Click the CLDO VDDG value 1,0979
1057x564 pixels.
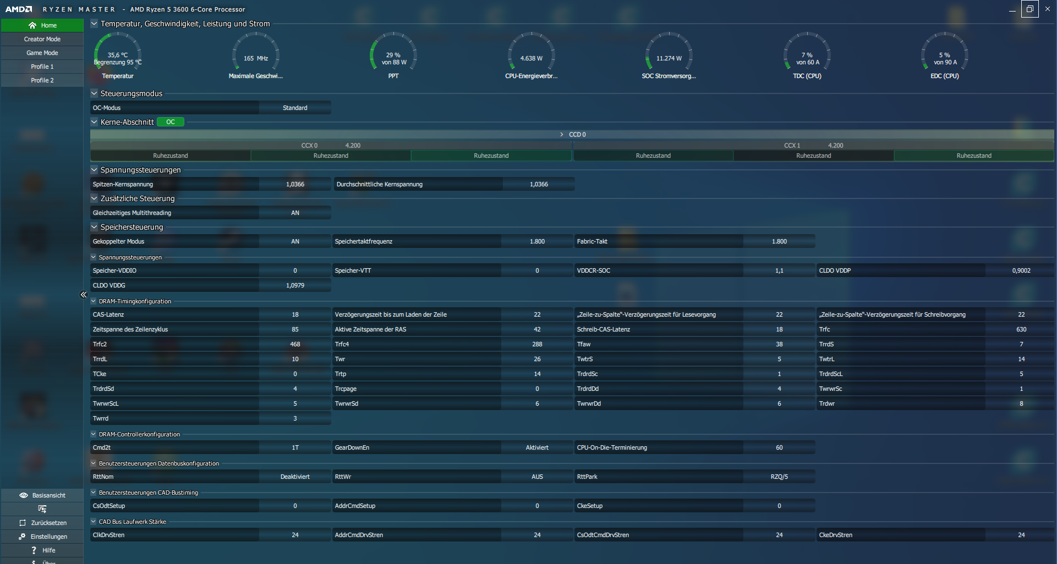(295, 285)
